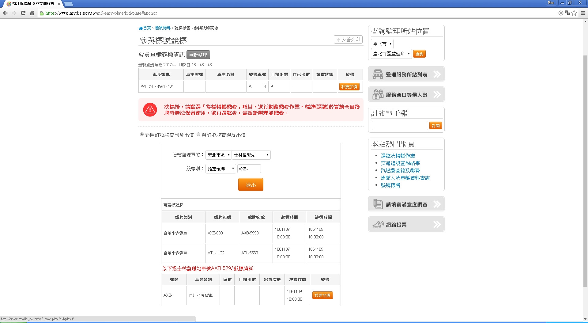Open the 臺北市區 jurisdiction dropdown
588x323 pixels.
pos(218,155)
